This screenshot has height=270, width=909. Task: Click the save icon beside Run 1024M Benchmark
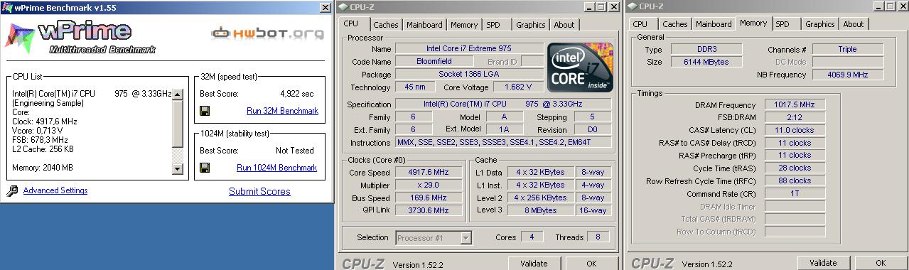coord(205,168)
